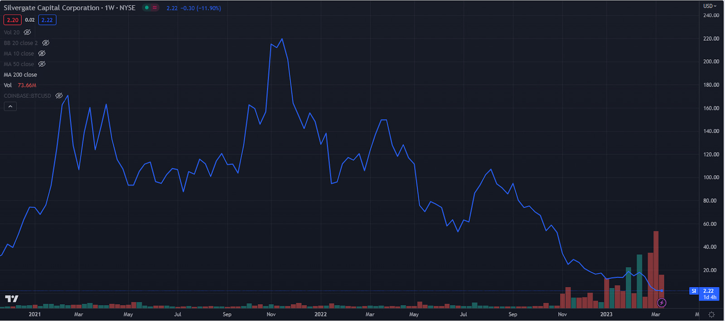This screenshot has height=321, width=725.
Task: Show the MA 50 close indicator
Action: 42,64
